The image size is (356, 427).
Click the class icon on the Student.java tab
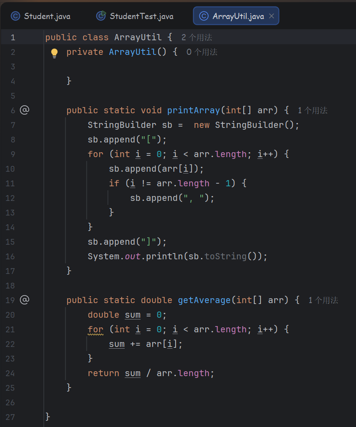pyautogui.click(x=15, y=16)
